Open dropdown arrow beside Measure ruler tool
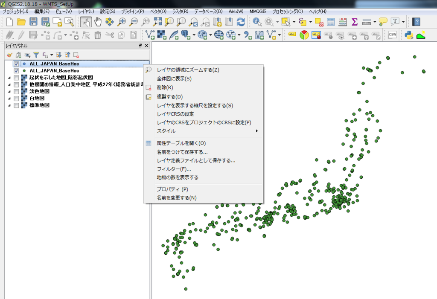Image resolution: width=437 pixels, height=299 pixels. click(x=375, y=22)
